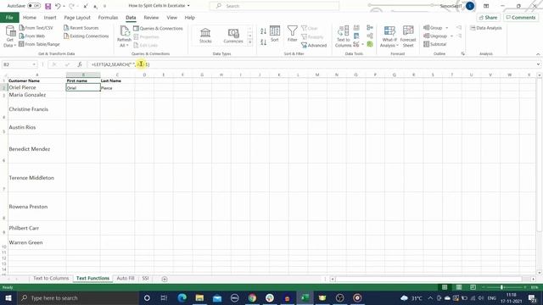
Task: Switch to the View tab
Action: click(171, 17)
